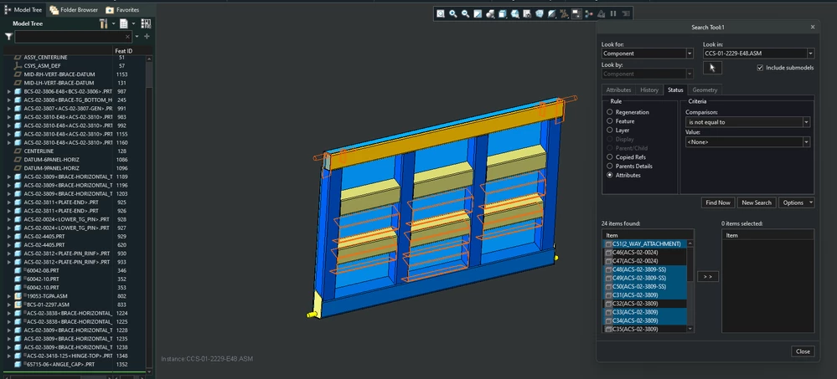Viewport: 837px width, 379px height.
Task: Select the Regeneration rule radio button
Action: [610, 112]
